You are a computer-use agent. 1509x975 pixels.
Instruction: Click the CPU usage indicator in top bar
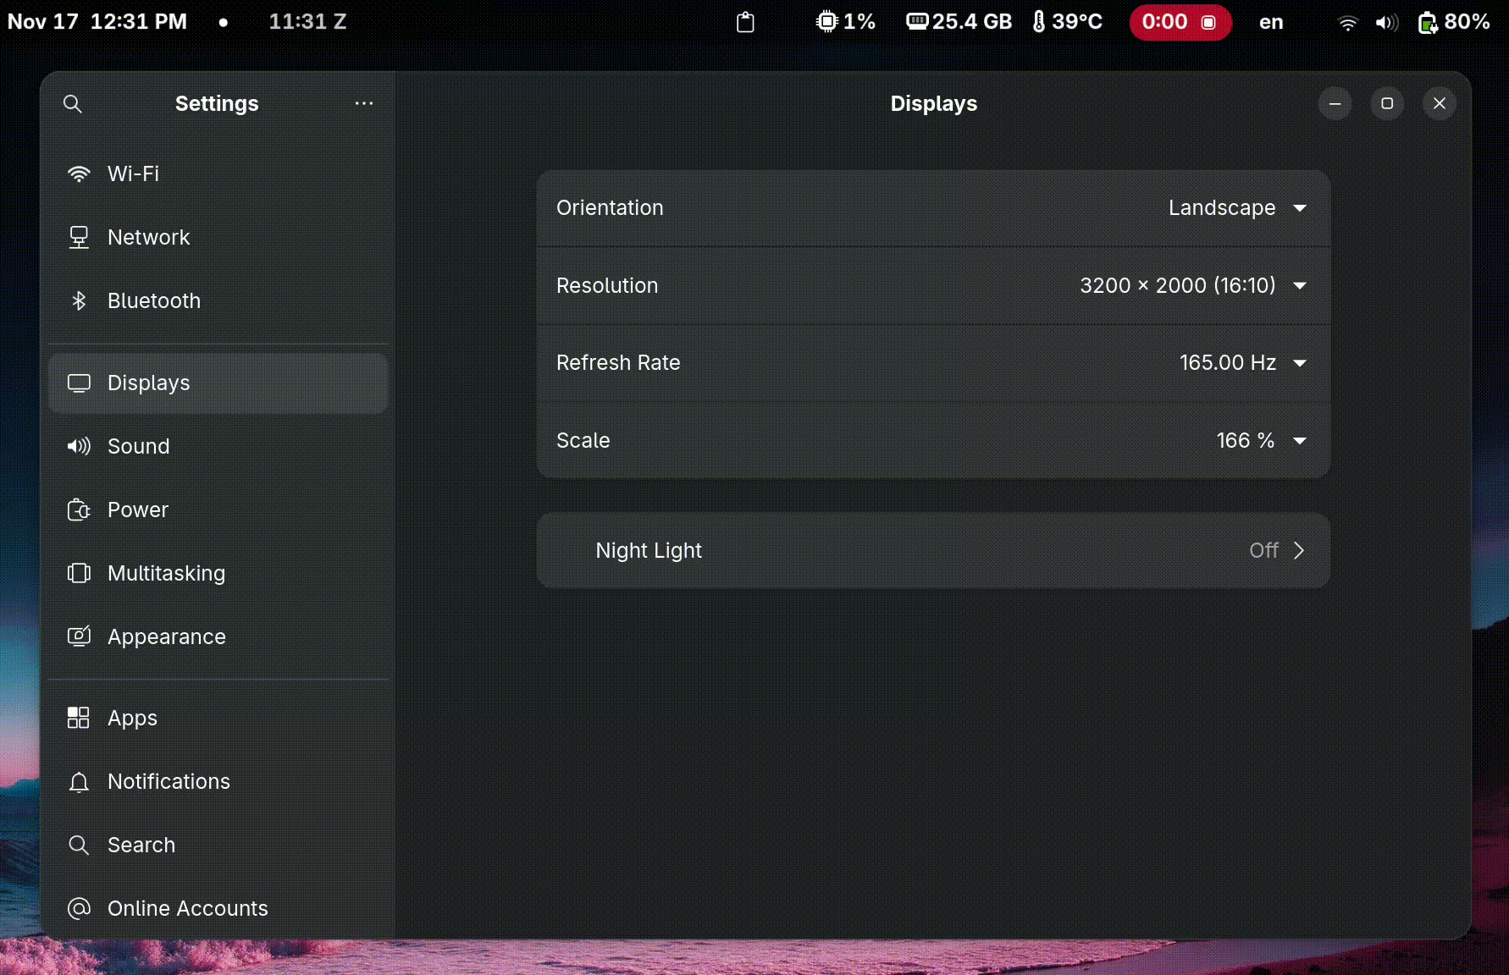click(845, 22)
